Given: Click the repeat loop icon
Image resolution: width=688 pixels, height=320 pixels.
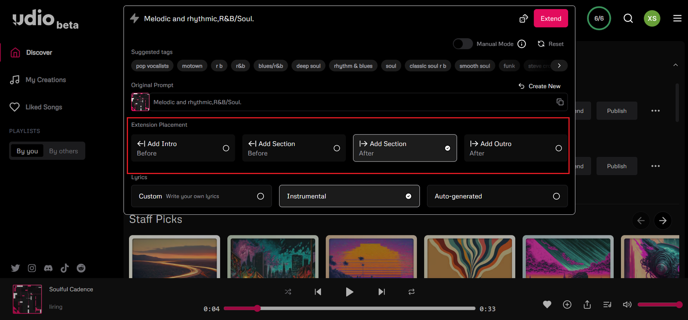Looking at the screenshot, I should (x=412, y=292).
